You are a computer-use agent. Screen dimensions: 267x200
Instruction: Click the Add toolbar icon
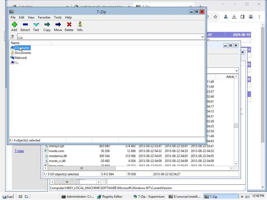click(14, 25)
